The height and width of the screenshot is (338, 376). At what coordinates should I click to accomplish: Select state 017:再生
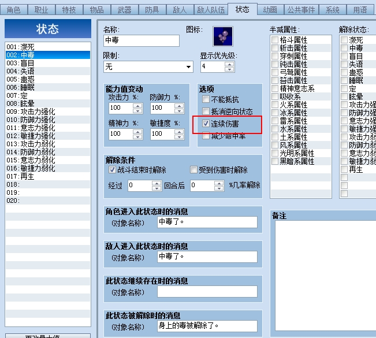point(48,176)
